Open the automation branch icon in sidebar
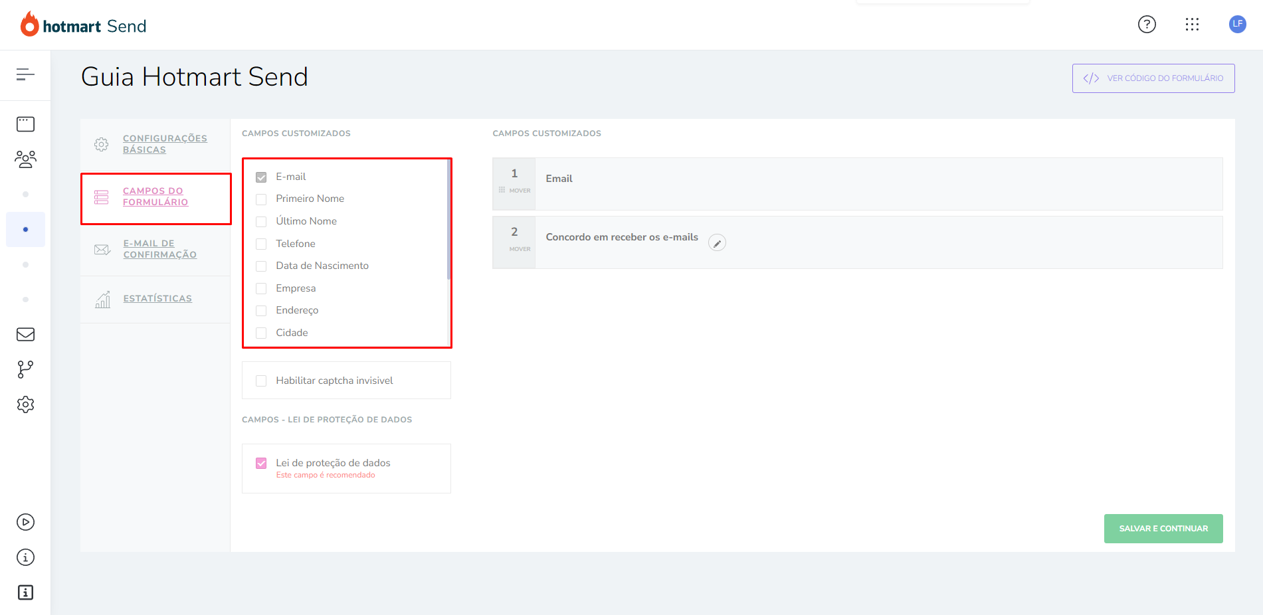The image size is (1263, 615). [x=25, y=369]
